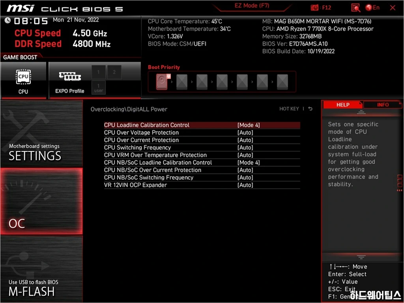This screenshot has height=303, width=404.
Task: Select CPU NB/SoC Loadline Calibration Control row
Action: [202, 162]
